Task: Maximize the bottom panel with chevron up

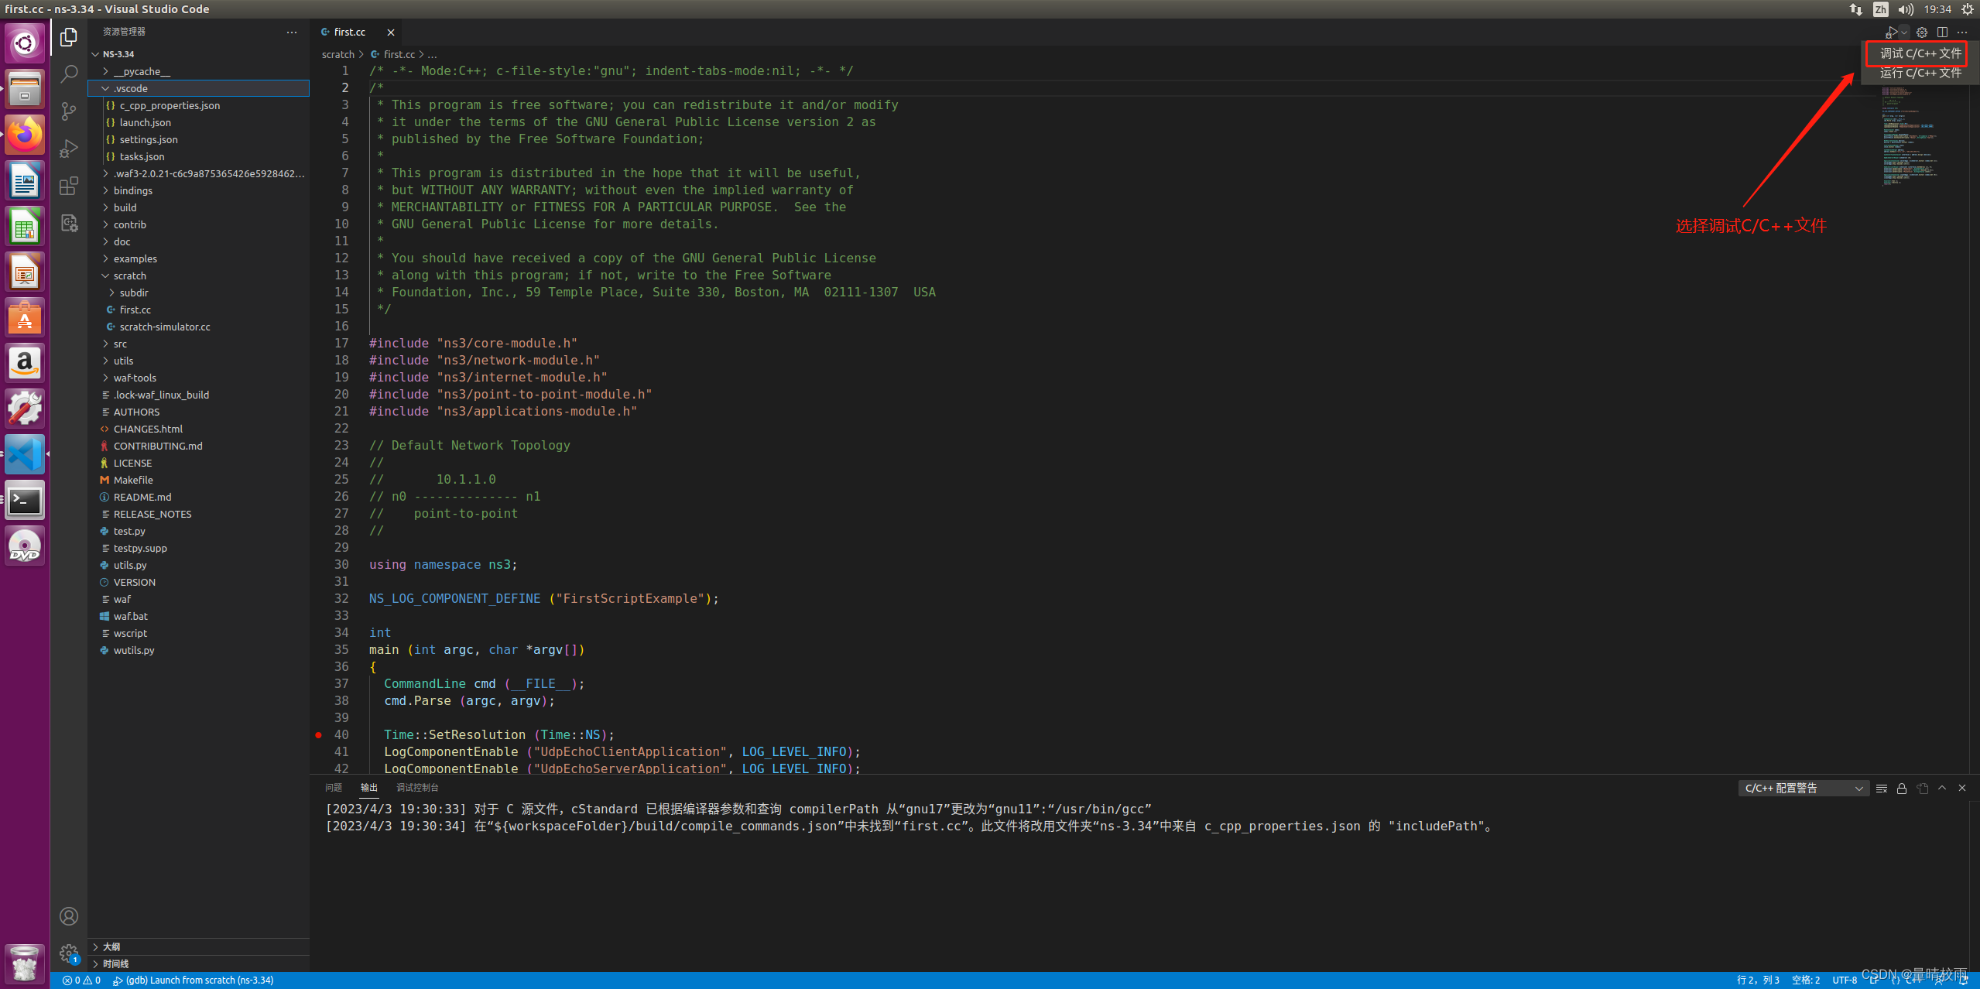Action: point(1942,788)
